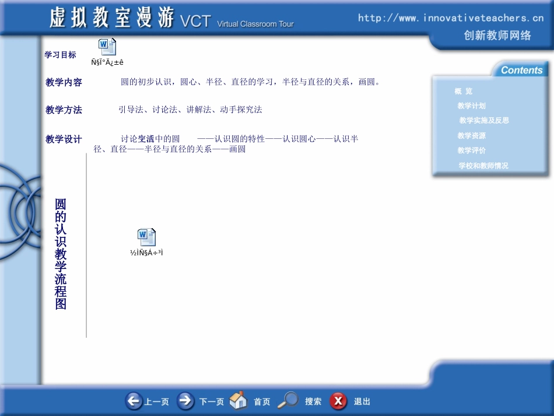Open the 学校和教师情况 contents entry

[483, 166]
